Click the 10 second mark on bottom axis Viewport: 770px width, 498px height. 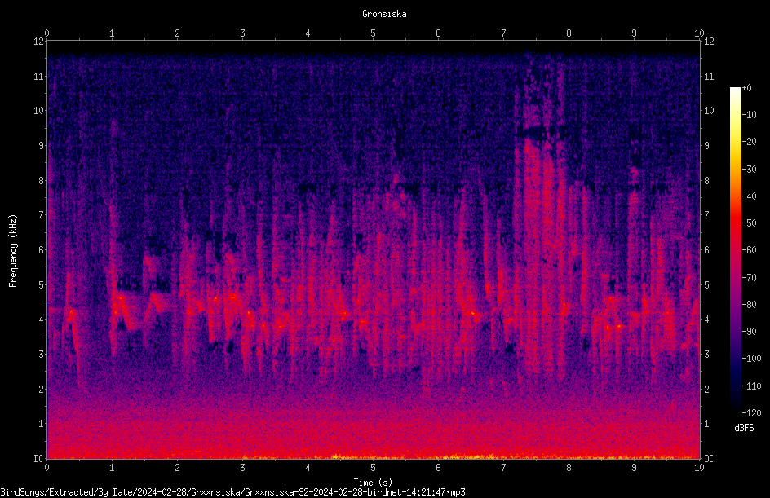[x=699, y=467]
